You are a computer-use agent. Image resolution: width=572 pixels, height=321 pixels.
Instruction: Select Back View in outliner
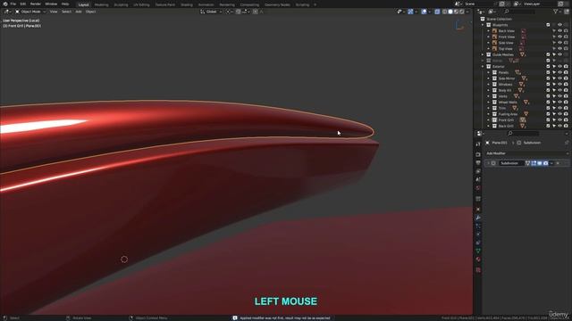(x=507, y=31)
